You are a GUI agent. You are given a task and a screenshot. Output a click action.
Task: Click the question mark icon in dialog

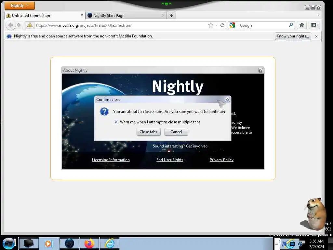tap(104, 112)
